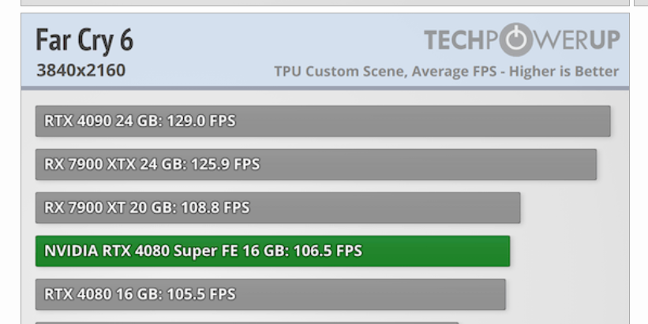Select the Far Cry 6 chart title
This screenshot has height=324, width=648.
pyautogui.click(x=84, y=40)
